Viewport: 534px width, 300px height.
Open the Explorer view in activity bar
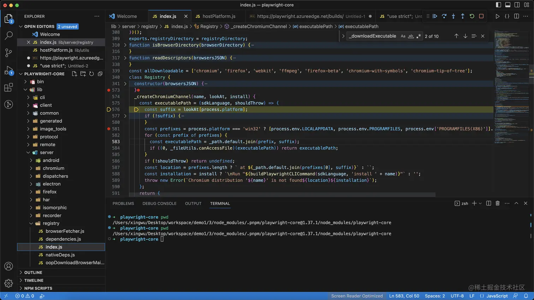[x=8, y=18]
